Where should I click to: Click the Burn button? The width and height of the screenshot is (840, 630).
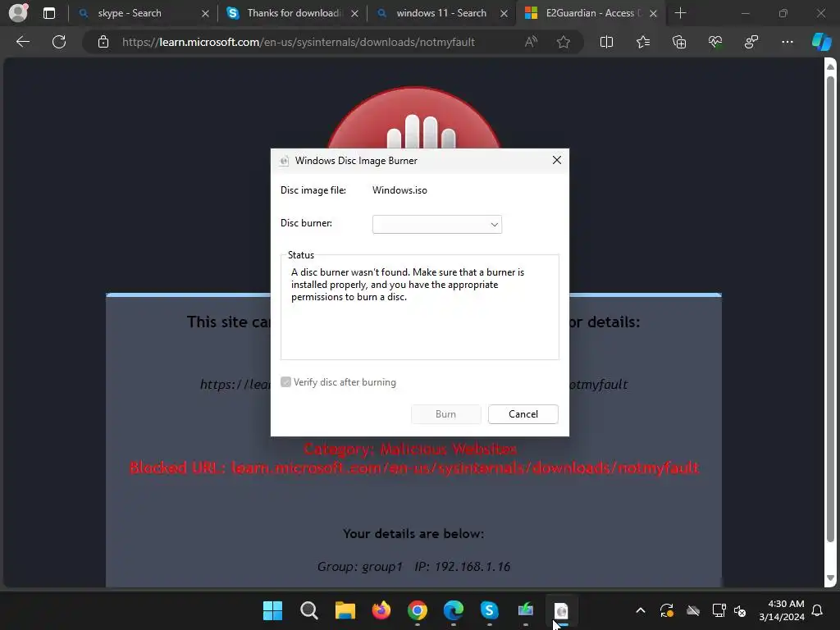point(445,414)
